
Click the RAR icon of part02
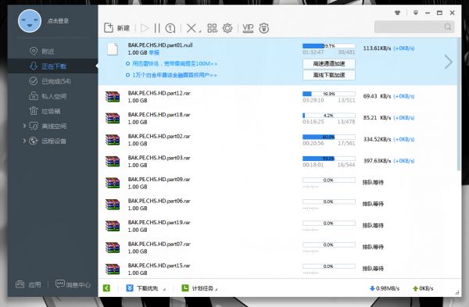pos(113,140)
